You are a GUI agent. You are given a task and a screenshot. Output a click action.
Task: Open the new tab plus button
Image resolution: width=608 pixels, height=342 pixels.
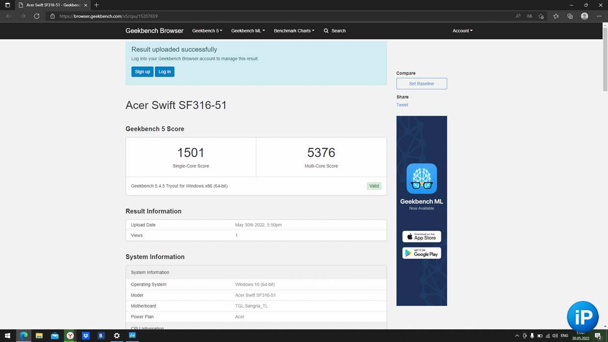97,5
